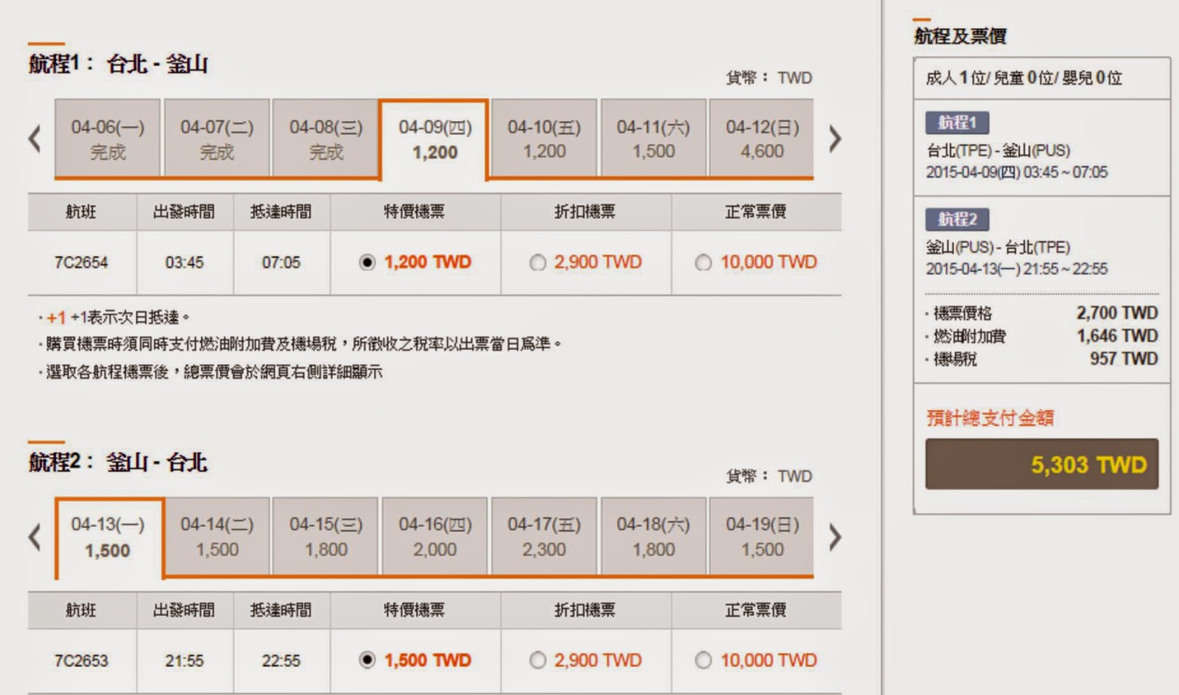Click the 5,303 TWD total payment button
1179x695 pixels.
pos(1041,464)
